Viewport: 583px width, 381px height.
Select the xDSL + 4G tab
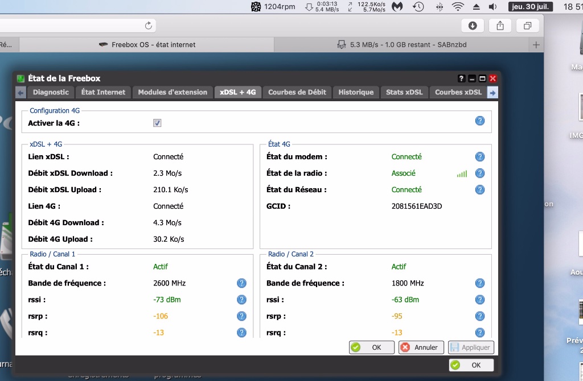coord(238,92)
